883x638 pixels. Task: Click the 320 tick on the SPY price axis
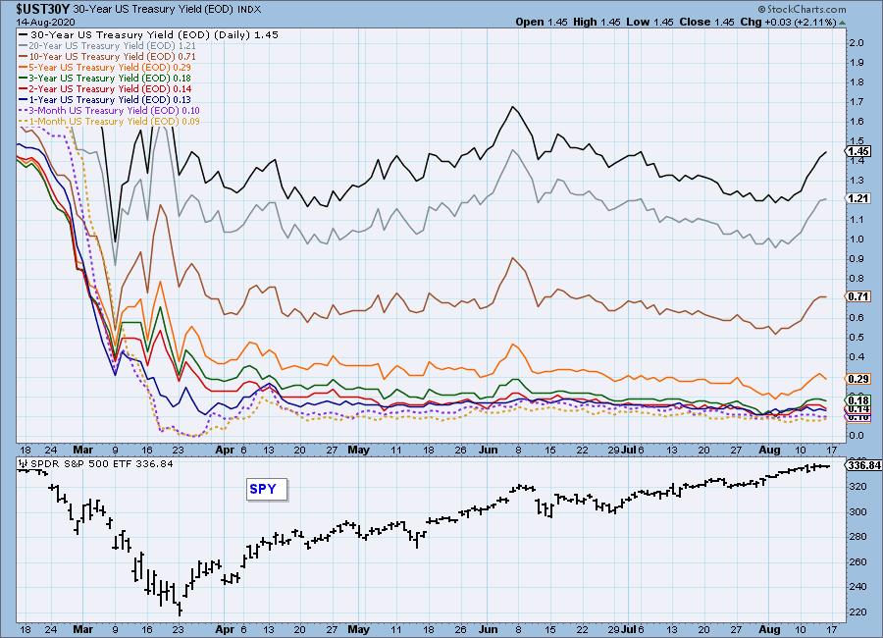(857, 487)
